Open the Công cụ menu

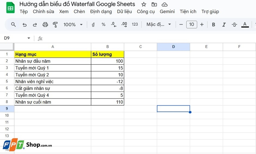coord(146,12)
